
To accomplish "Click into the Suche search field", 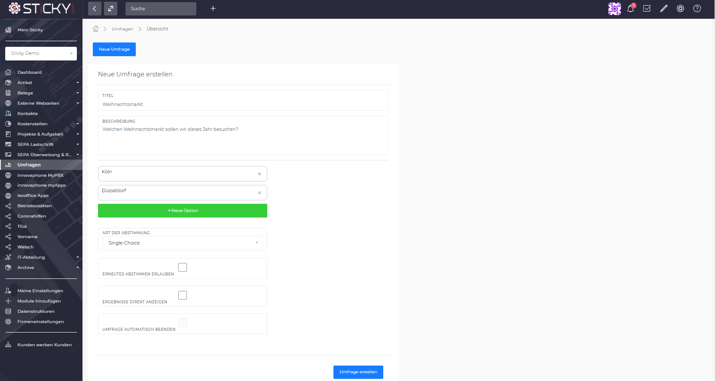I will pyautogui.click(x=161, y=9).
